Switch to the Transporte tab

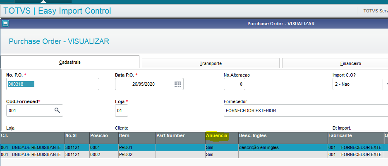click(211, 63)
